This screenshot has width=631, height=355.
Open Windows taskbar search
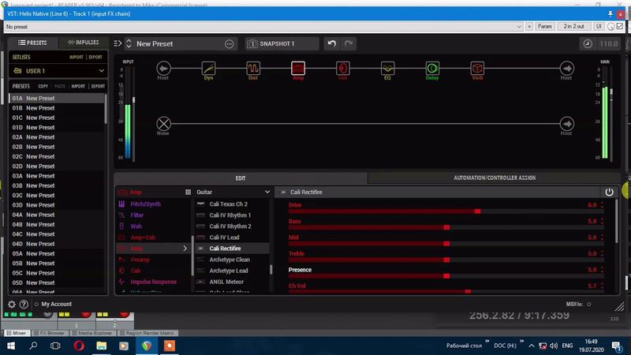coord(33,346)
